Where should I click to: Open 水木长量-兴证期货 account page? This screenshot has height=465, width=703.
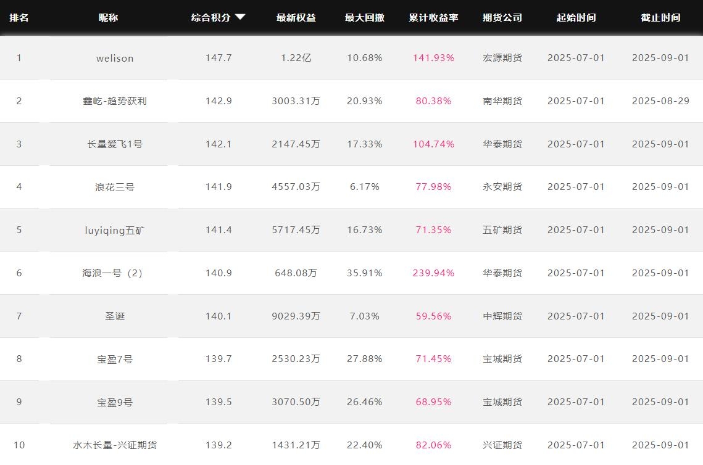(115, 445)
